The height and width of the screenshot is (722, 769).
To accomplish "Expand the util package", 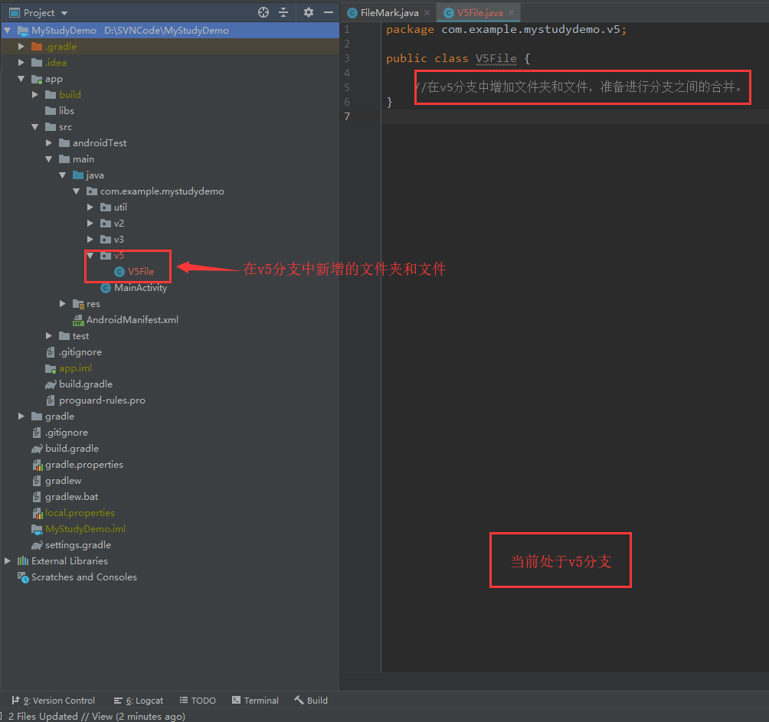I will [x=90, y=207].
